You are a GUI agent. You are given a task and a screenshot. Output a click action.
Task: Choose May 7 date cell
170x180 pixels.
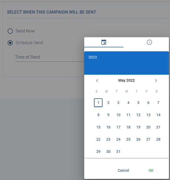[158, 103]
